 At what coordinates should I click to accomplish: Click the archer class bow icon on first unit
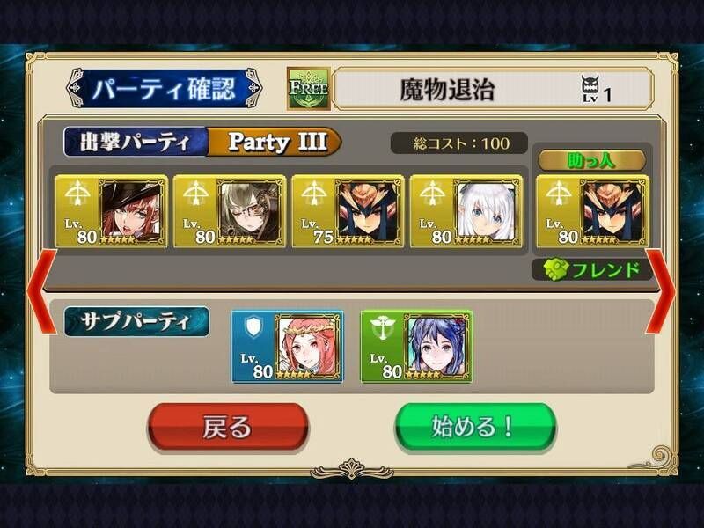(77, 194)
